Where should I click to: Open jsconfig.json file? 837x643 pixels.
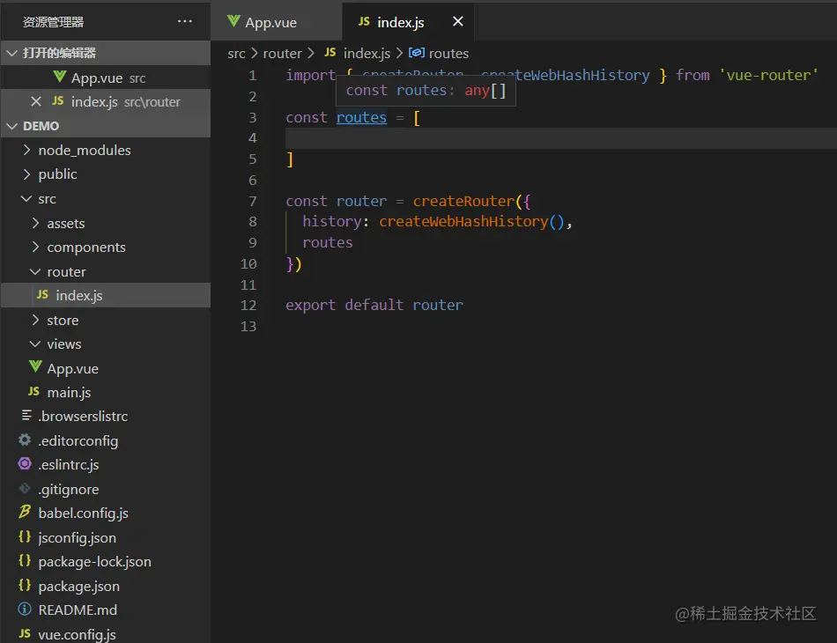click(105, 537)
